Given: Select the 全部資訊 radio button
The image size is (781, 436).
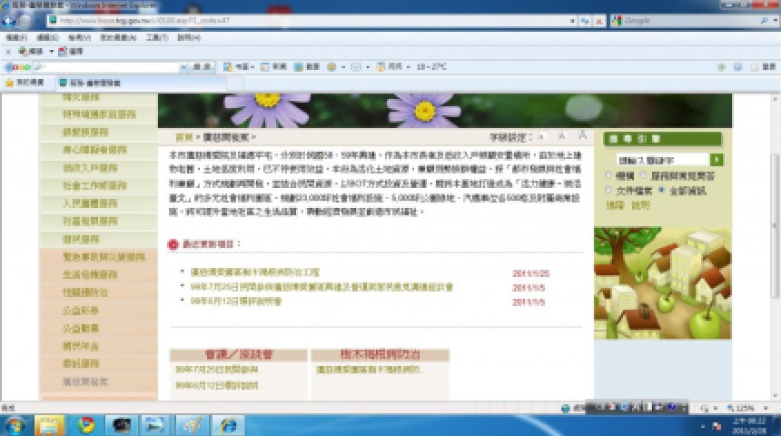Looking at the screenshot, I should point(662,191).
